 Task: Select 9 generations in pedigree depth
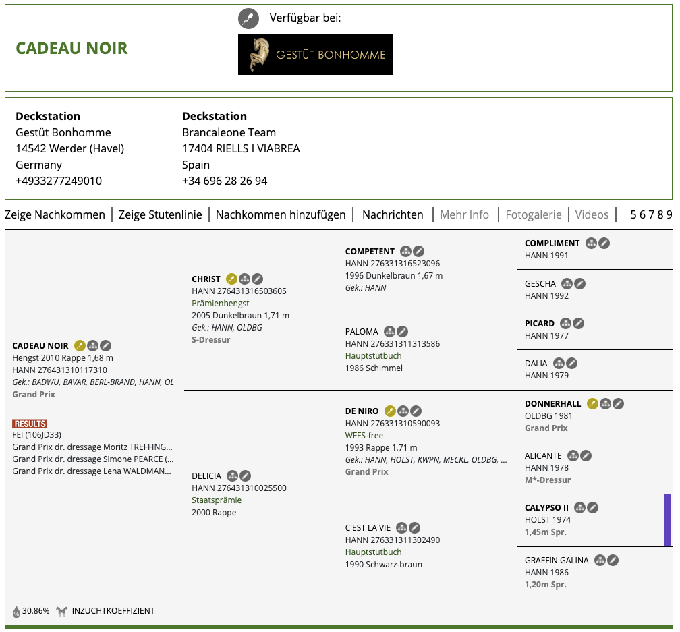(669, 214)
